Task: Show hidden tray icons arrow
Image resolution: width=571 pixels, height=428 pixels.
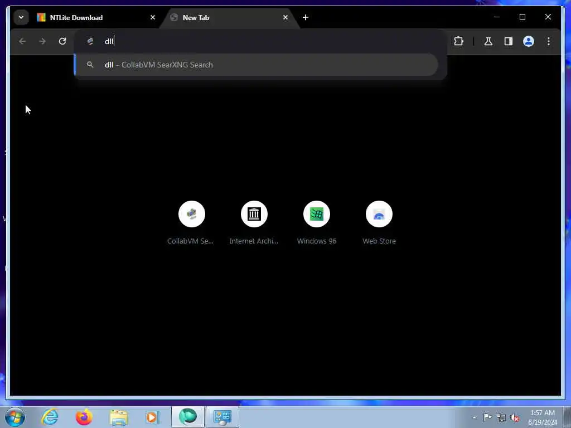Action: point(474,417)
